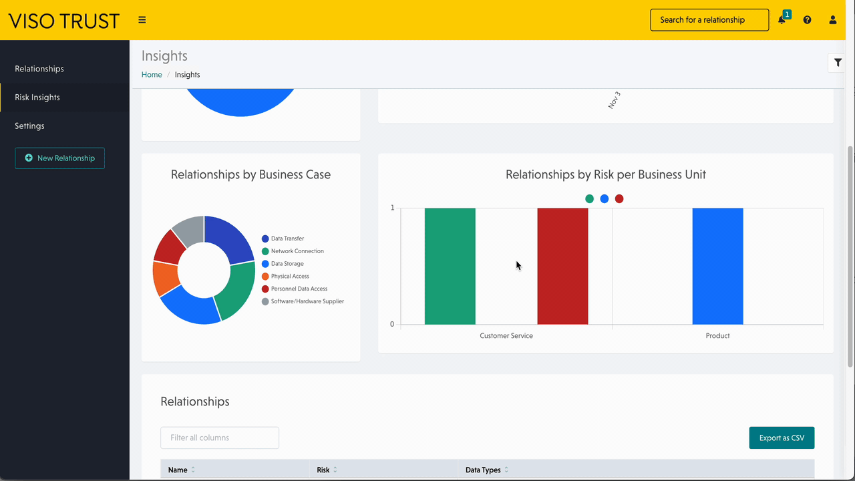Viewport: 855px width, 481px height.
Task: Click the VISO TRUST logo
Action: pos(64,21)
